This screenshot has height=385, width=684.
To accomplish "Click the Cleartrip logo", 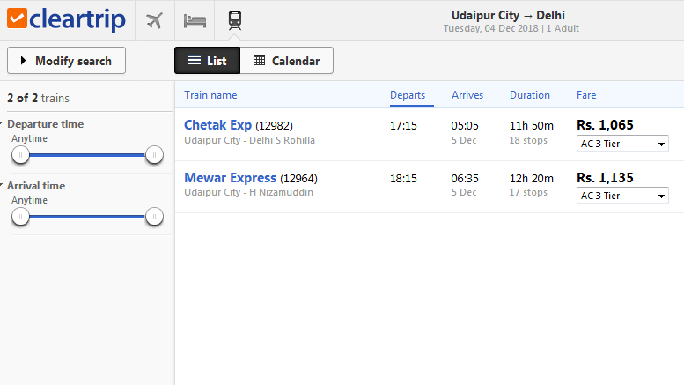I will pos(69,19).
